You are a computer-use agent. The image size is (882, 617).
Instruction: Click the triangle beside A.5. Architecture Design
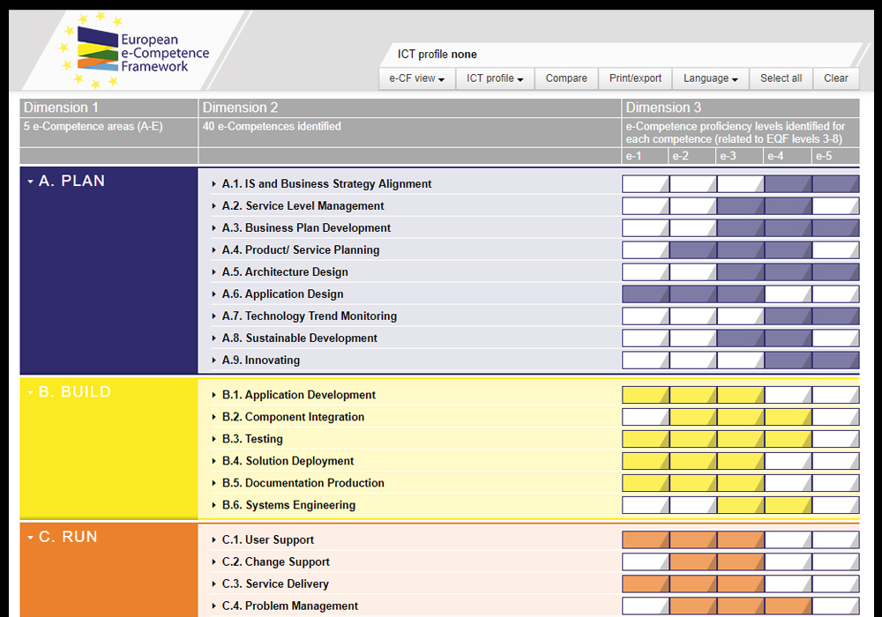click(x=213, y=272)
